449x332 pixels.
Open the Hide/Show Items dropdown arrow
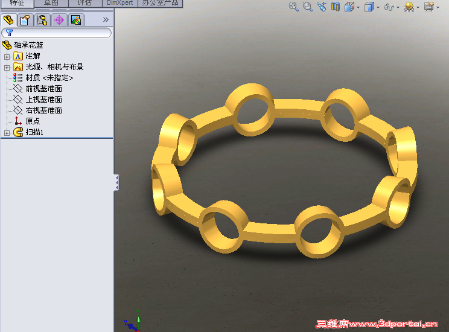pos(398,7)
